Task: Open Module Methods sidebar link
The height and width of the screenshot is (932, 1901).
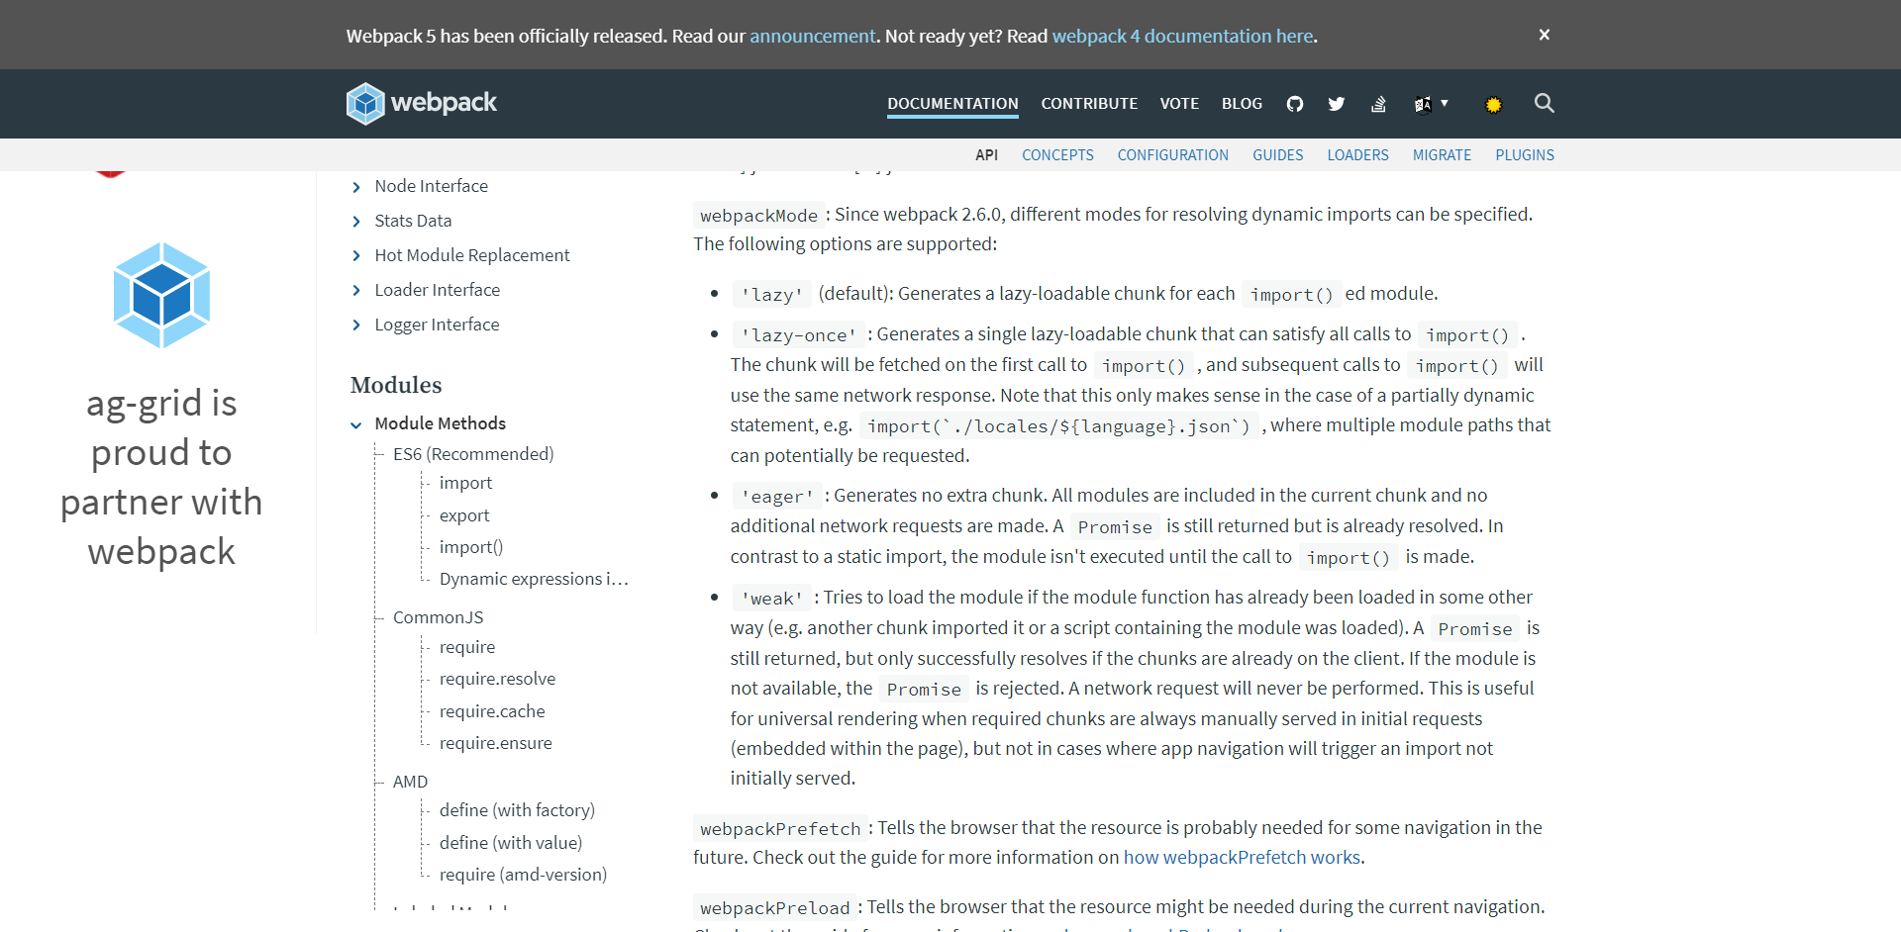Action: [440, 423]
